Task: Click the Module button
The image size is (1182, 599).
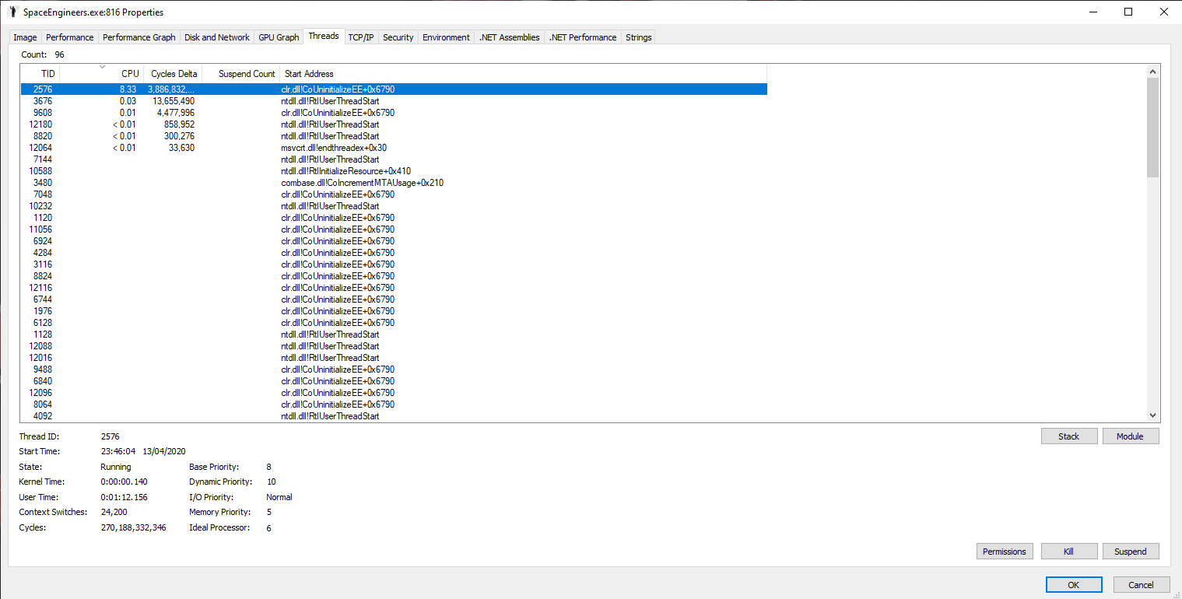Action: point(1130,436)
